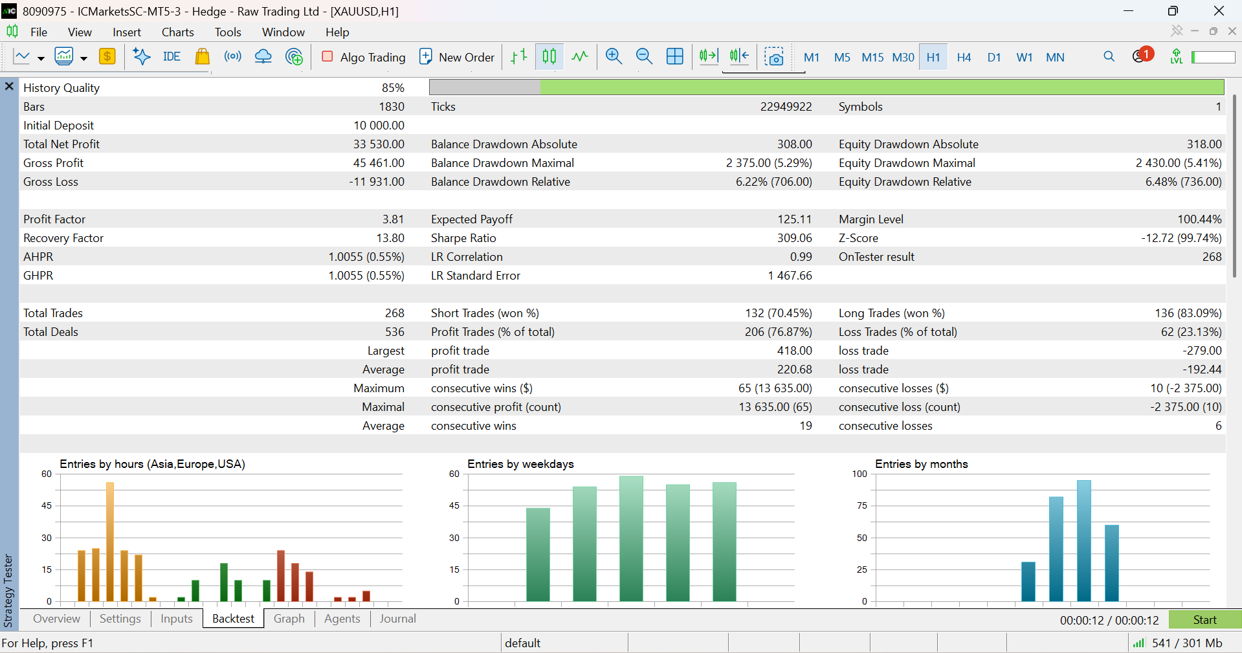The image size is (1242, 653).
Task: Open the View menu
Action: pos(80,32)
